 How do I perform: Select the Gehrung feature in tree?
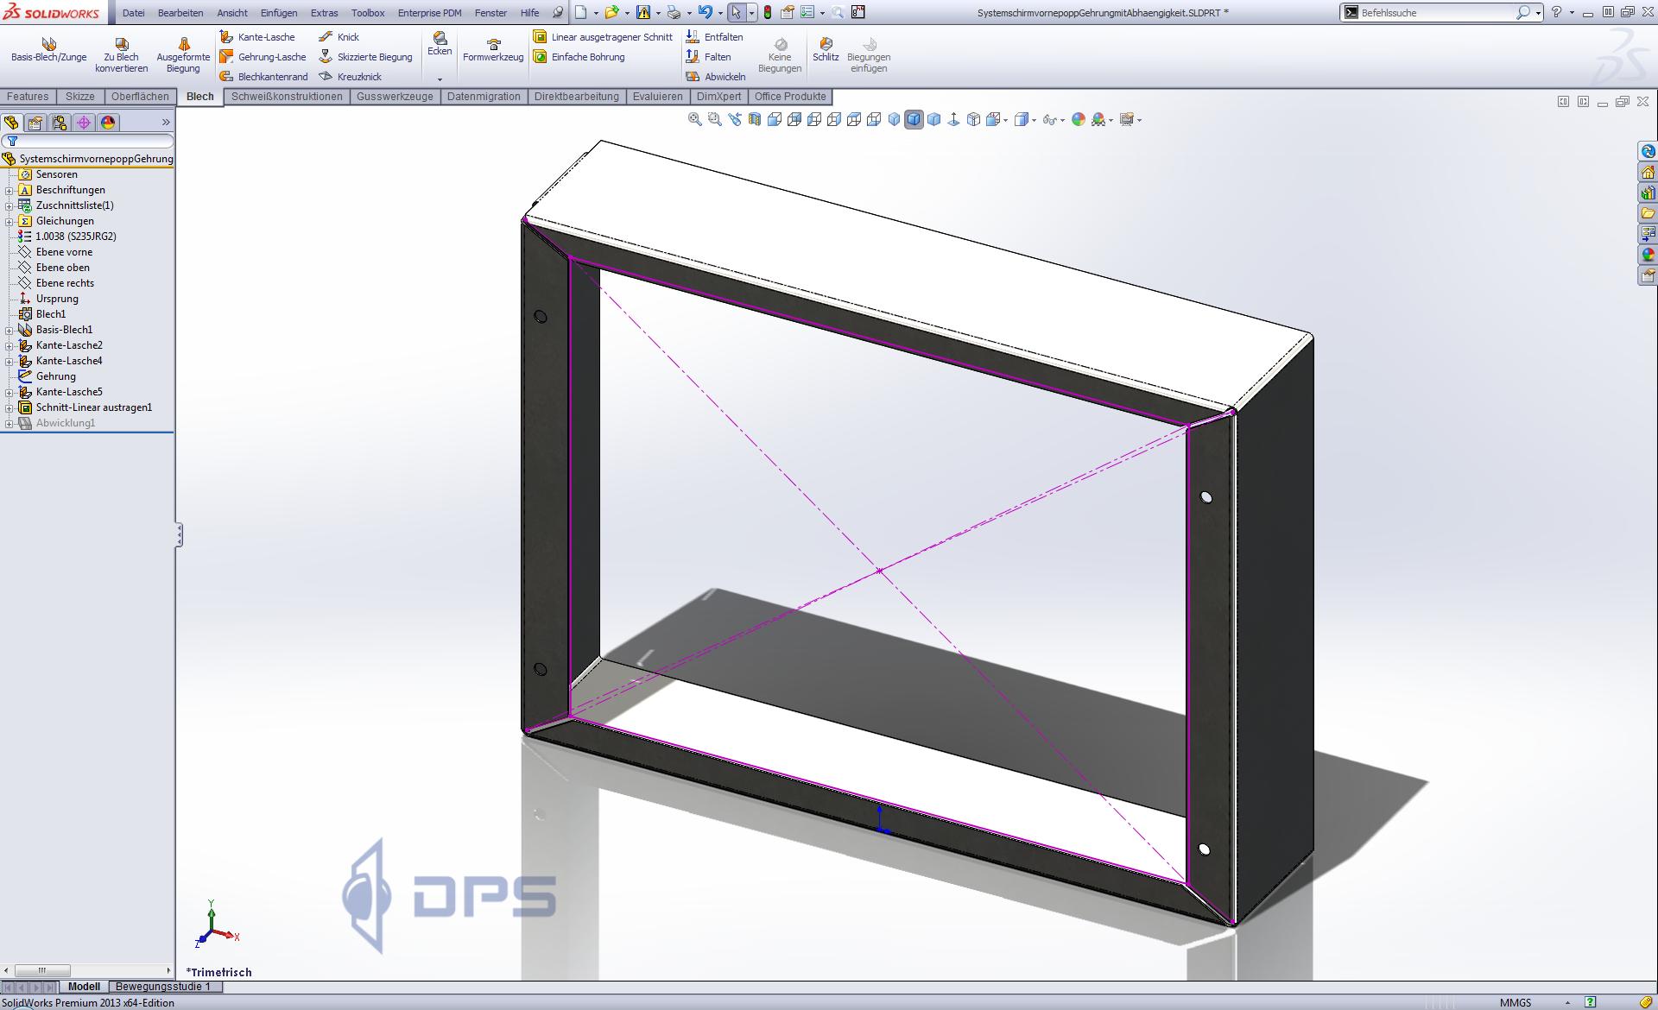(55, 376)
